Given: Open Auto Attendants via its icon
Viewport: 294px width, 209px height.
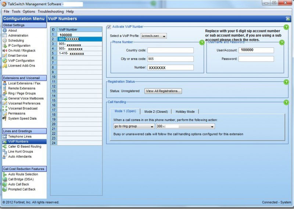Looking at the screenshot, I should click(5, 157).
